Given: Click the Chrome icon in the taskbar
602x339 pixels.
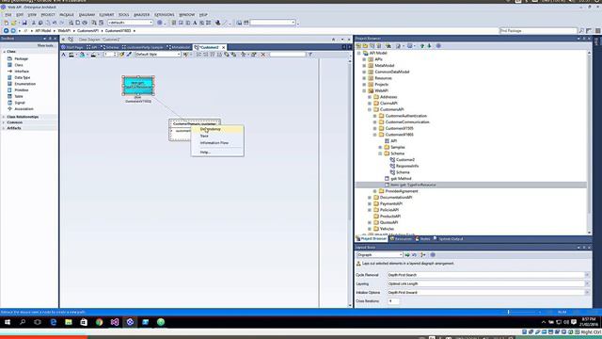Looking at the screenshot, I should click(99, 322).
